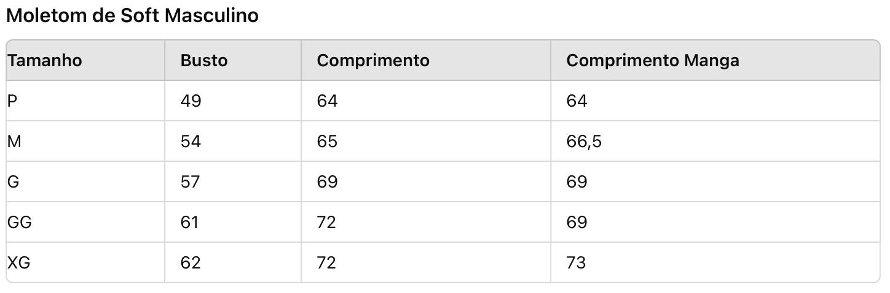890x293 pixels.
Task: Click the Moleton de Soft Masculino title
Action: click(x=132, y=15)
